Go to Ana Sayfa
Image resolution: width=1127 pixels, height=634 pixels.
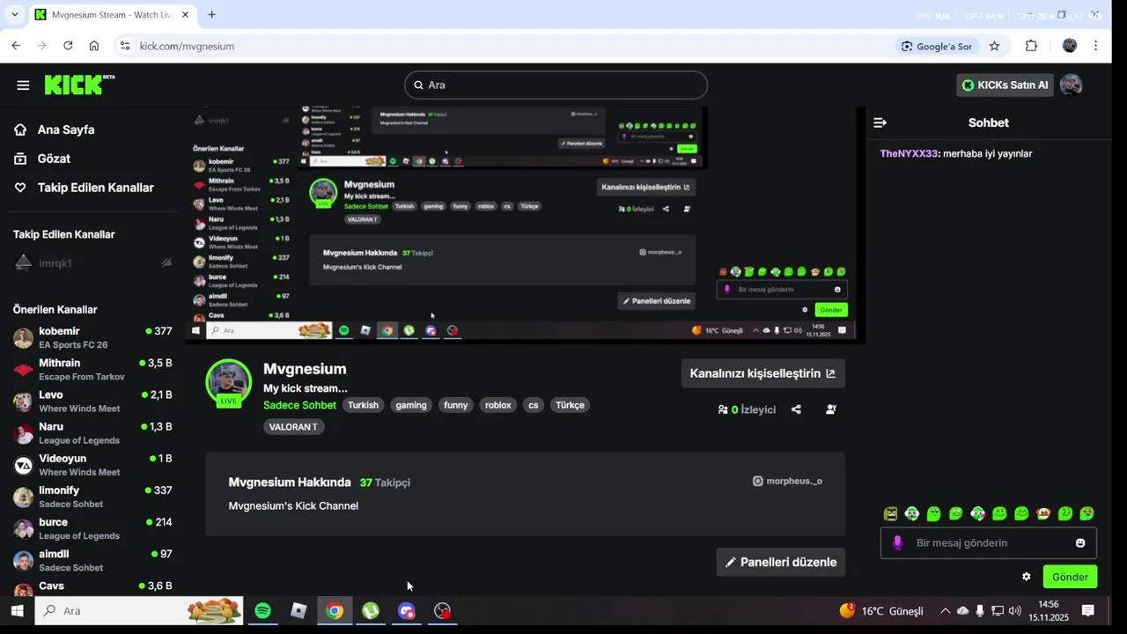(x=55, y=129)
